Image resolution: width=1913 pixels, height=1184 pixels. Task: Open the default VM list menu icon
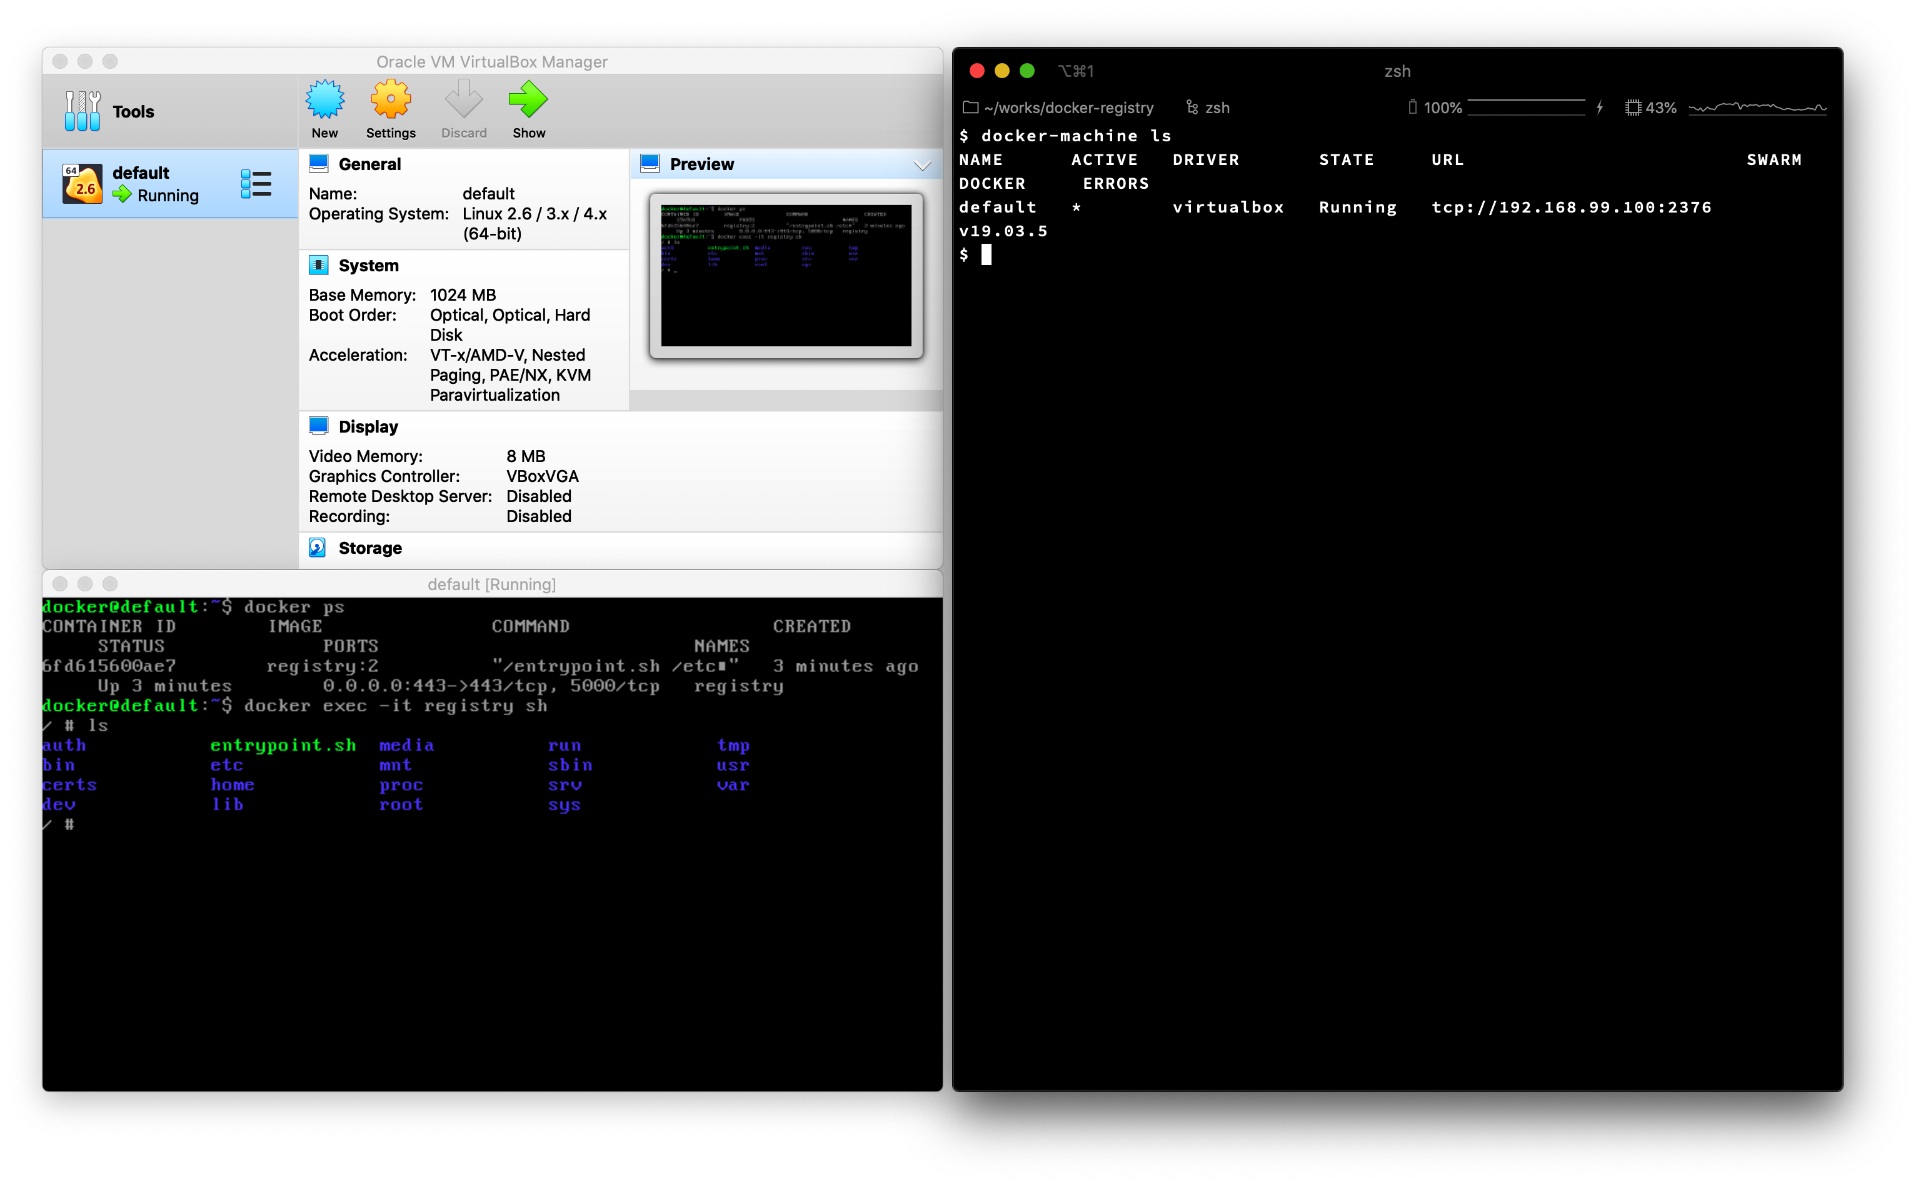(x=256, y=184)
